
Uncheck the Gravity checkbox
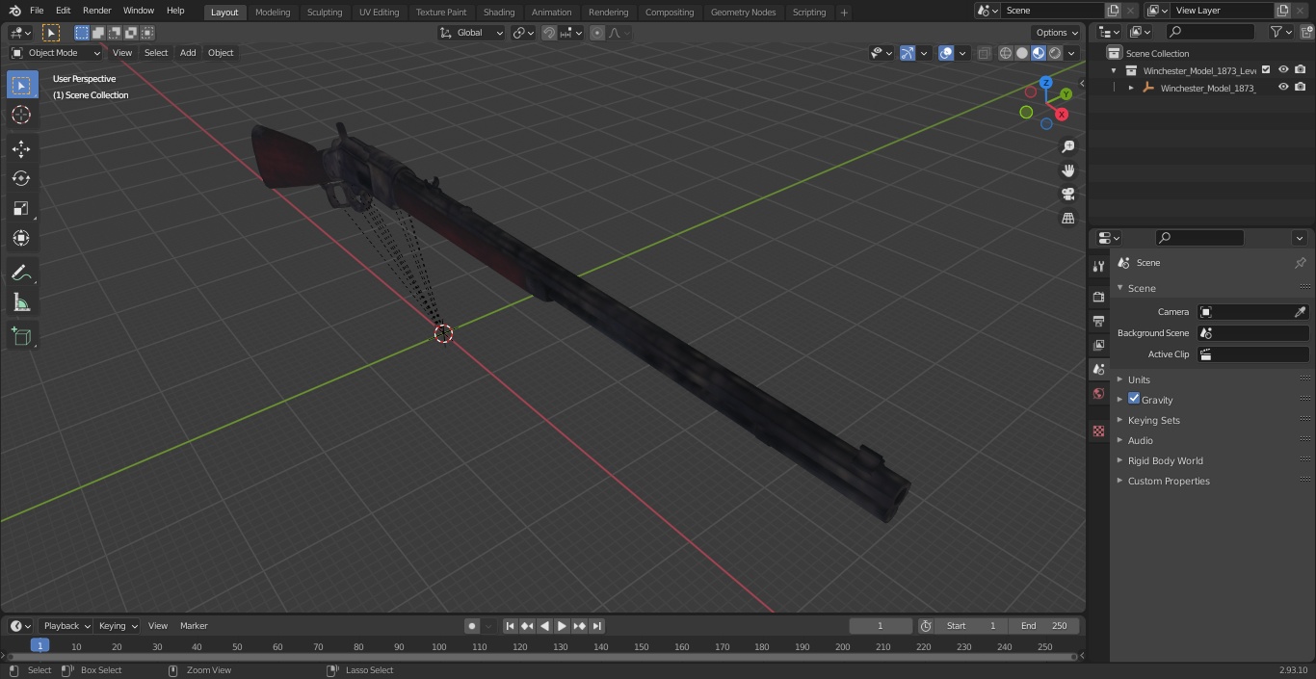pos(1134,399)
